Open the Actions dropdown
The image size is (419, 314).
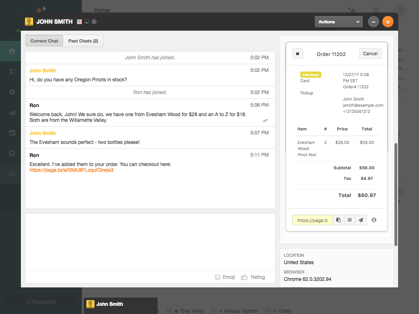pos(339,22)
